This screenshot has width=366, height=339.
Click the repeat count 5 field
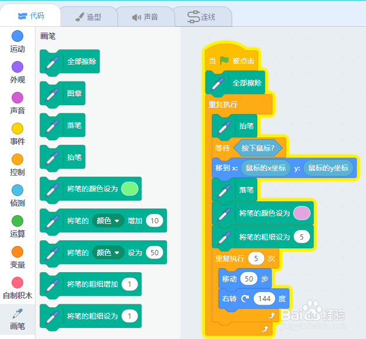click(256, 259)
